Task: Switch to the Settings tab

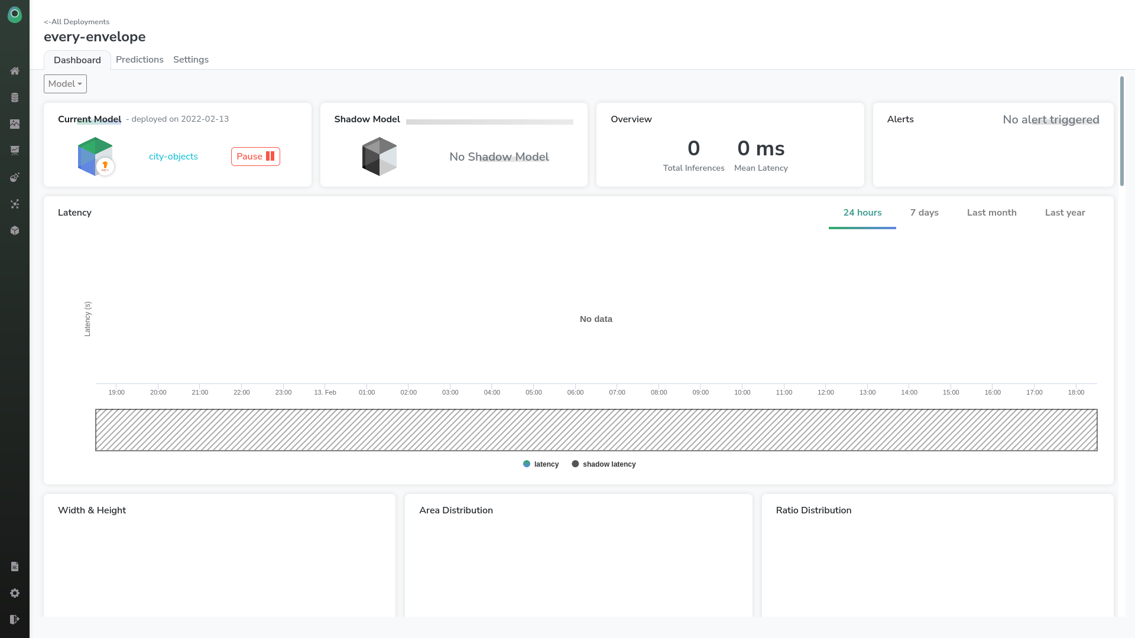Action: [190, 60]
